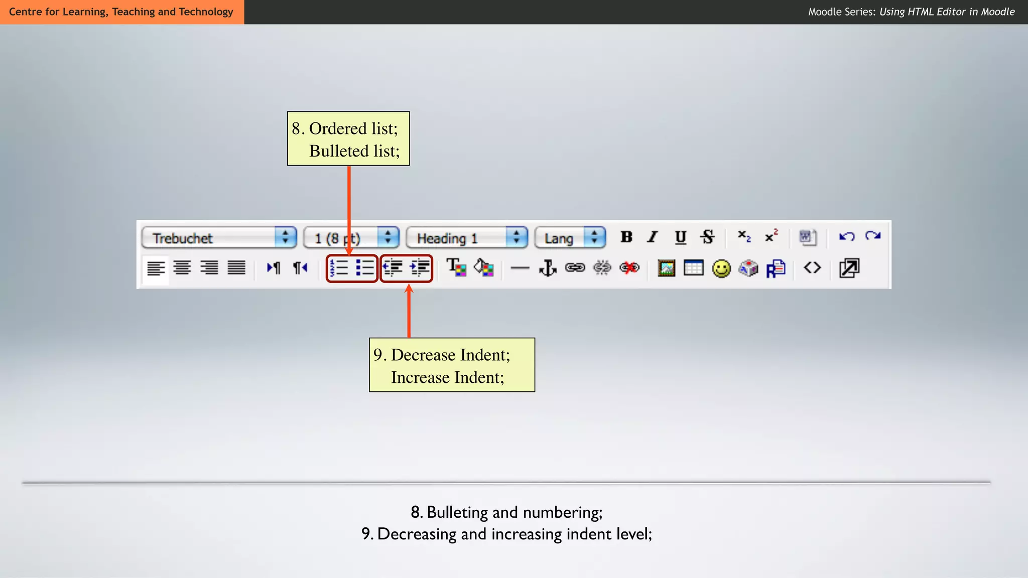1028x578 pixels.
Task: Click the insert table icon
Action: (x=693, y=268)
